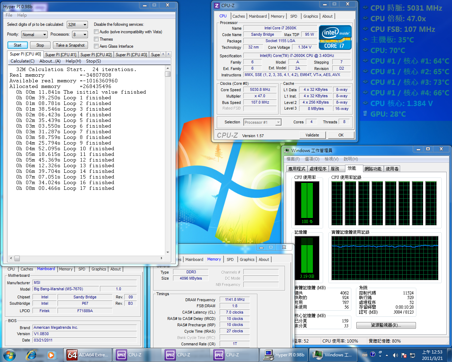Switch to Super PI [CPU #1] tab
452x362 pixels.
[60, 55]
